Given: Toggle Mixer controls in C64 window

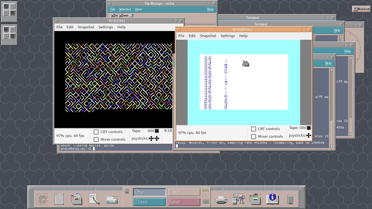Looking at the screenshot, I should click(x=96, y=139).
